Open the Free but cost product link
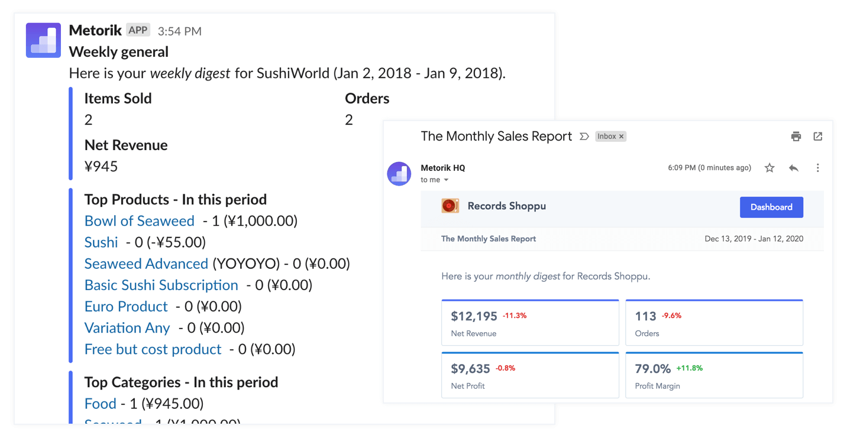 point(153,349)
